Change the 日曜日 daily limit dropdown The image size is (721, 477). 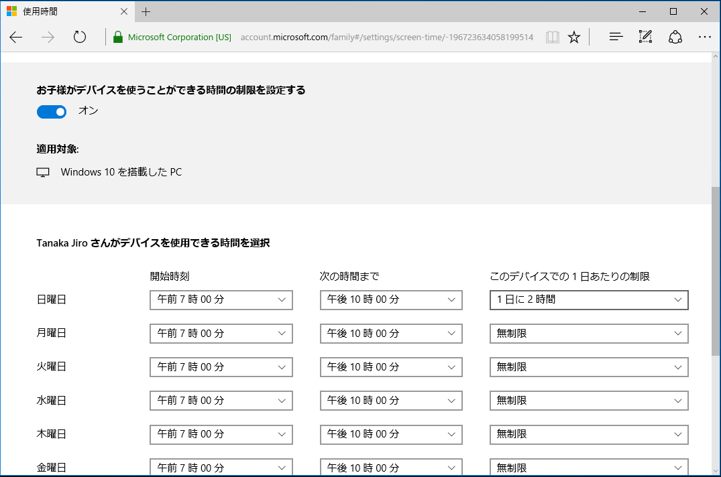588,299
